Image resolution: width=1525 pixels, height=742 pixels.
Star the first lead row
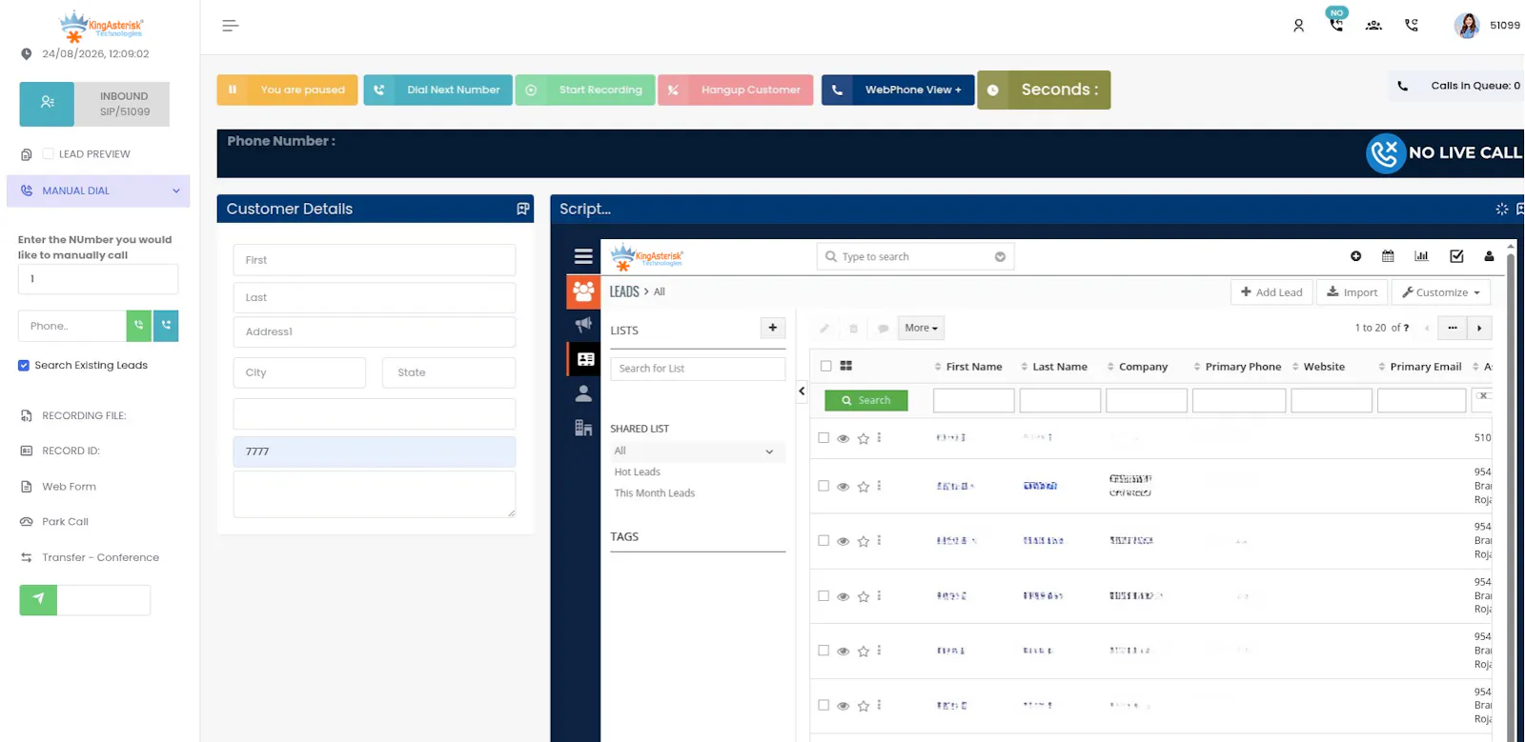point(864,438)
